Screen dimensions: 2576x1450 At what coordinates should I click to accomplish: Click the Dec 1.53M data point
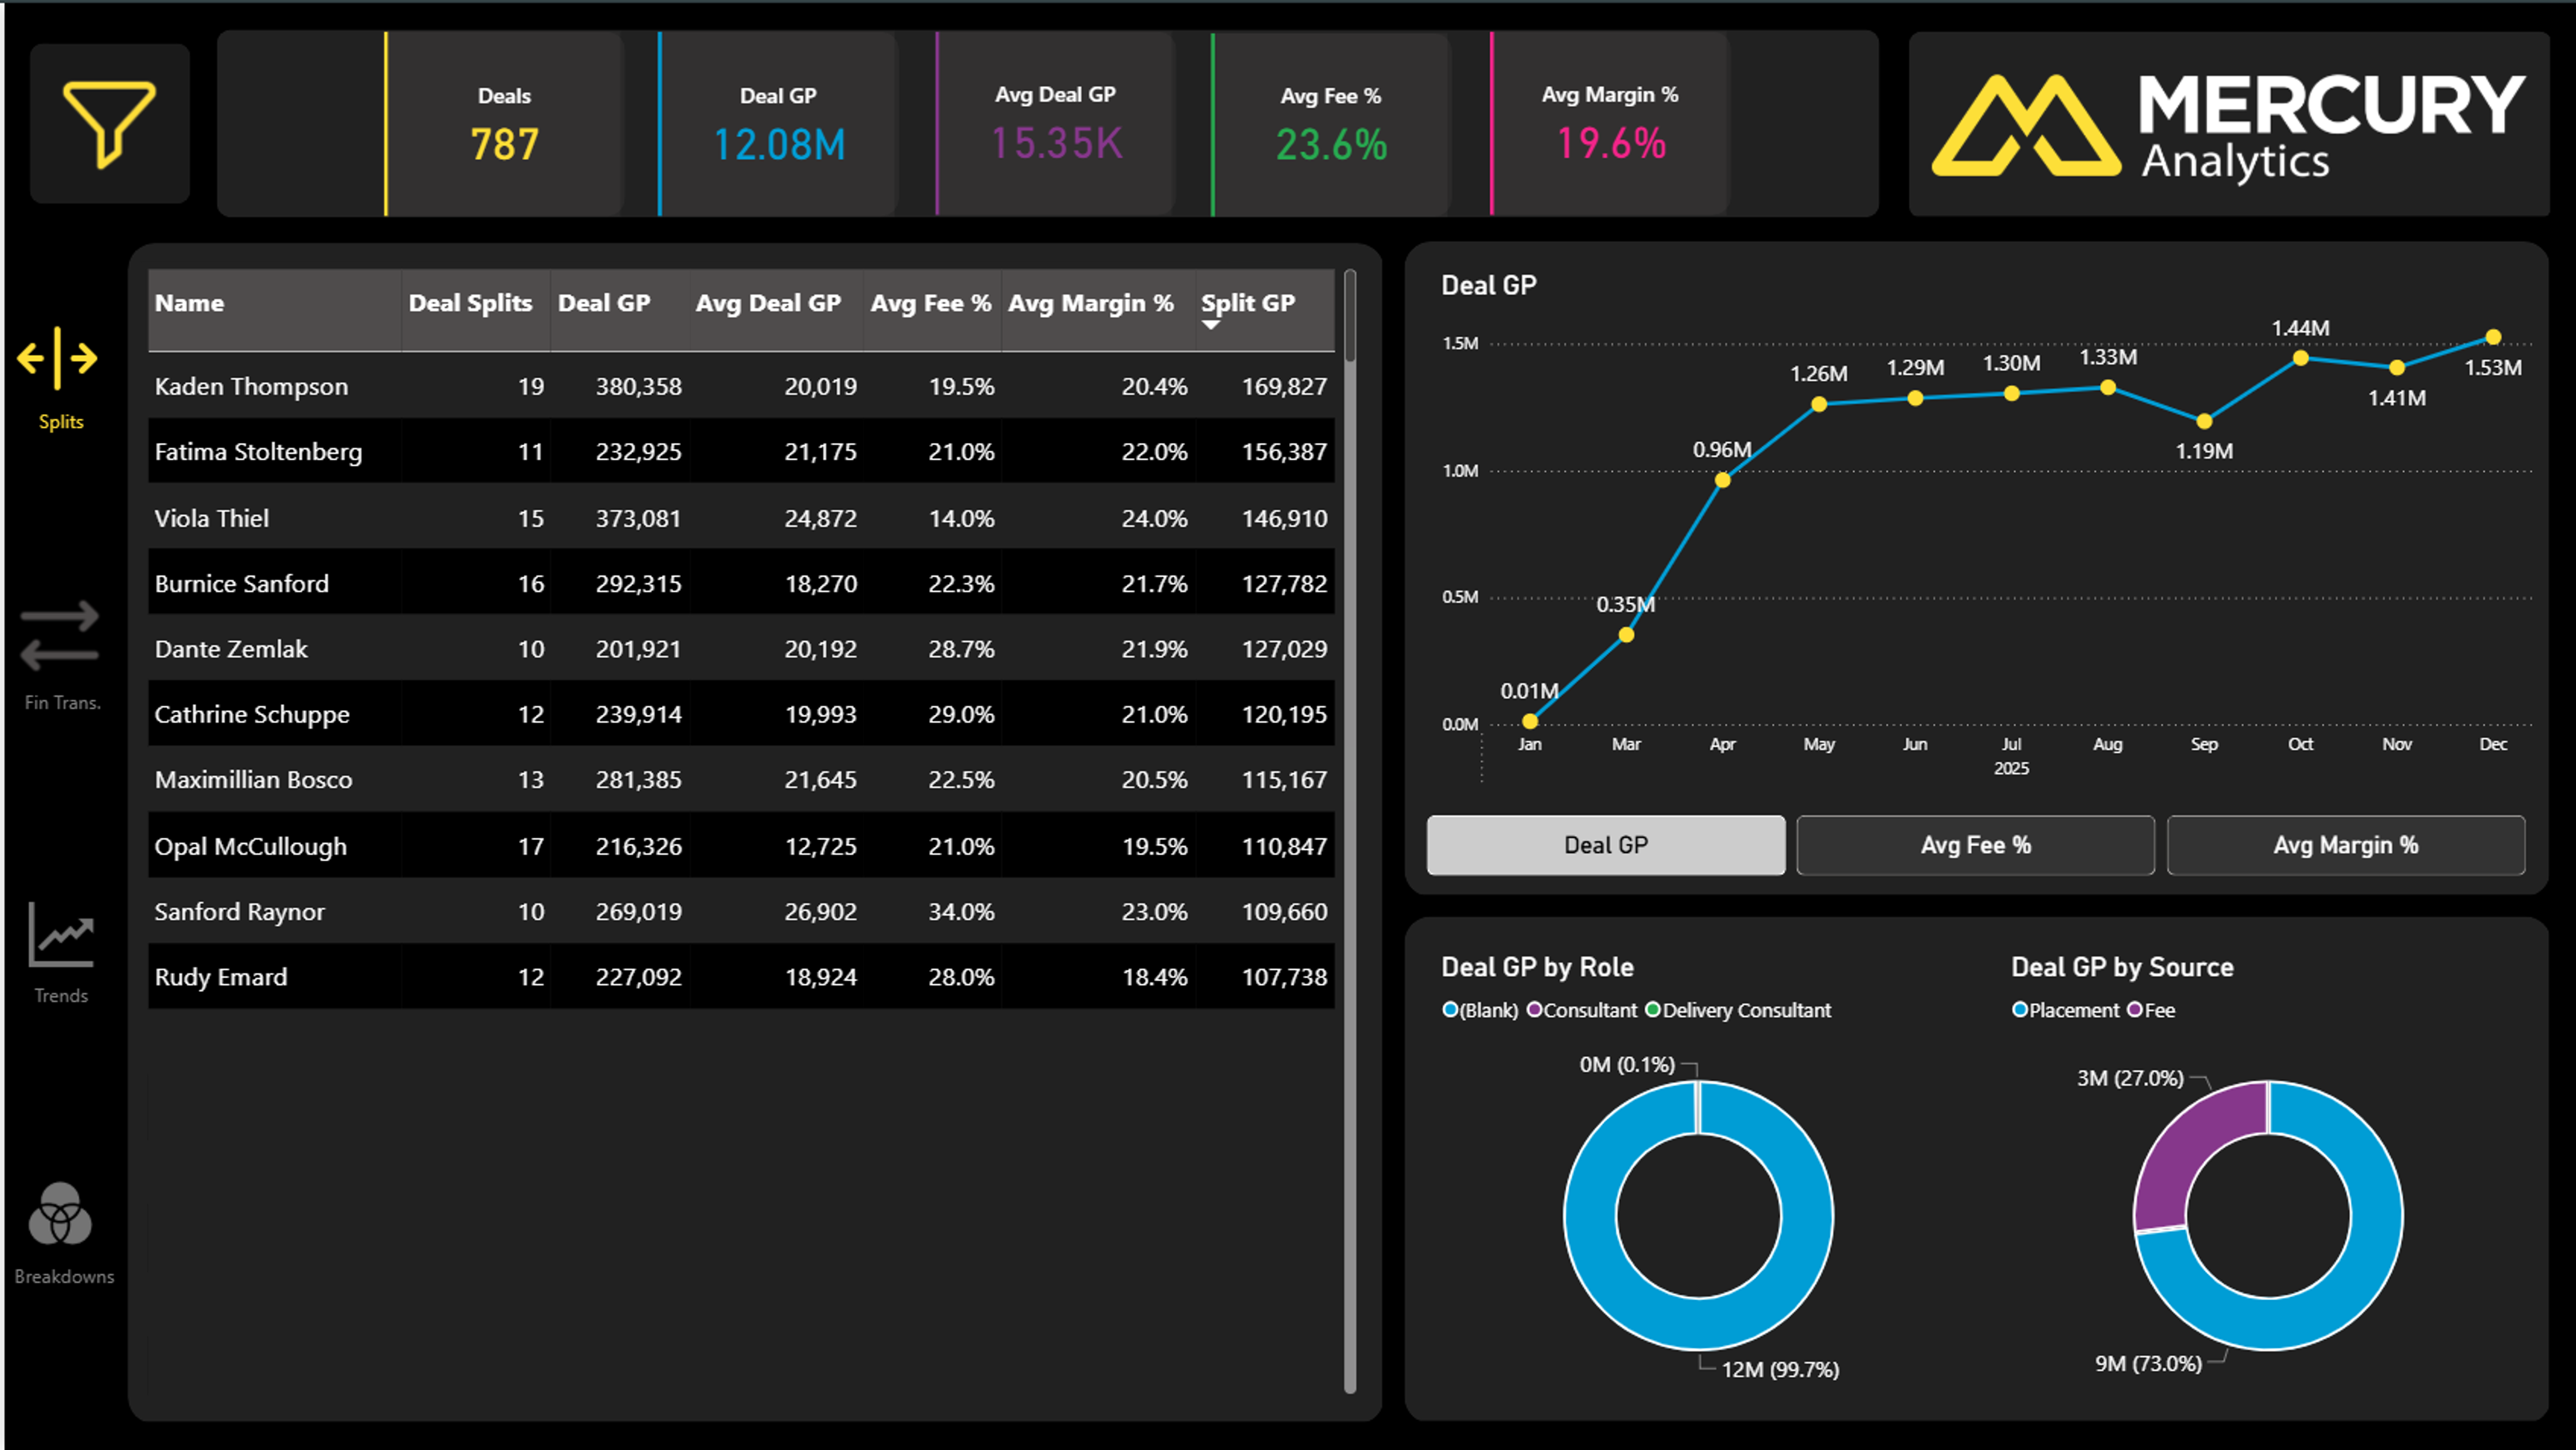(2493, 337)
